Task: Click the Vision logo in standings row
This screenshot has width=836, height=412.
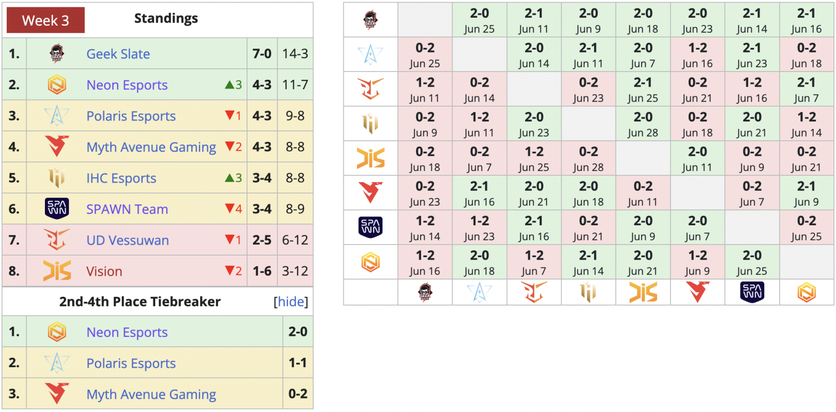Action: (x=56, y=271)
